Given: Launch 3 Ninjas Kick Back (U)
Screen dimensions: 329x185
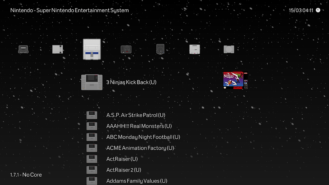Looking at the screenshot, I should click(x=131, y=82).
